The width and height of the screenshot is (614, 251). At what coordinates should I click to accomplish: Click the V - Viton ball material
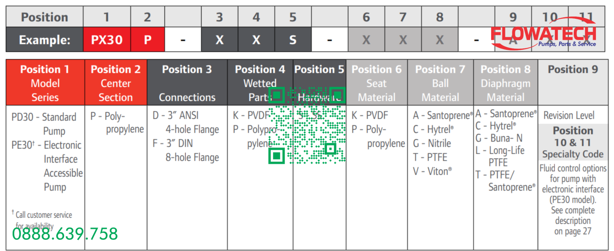432,171
